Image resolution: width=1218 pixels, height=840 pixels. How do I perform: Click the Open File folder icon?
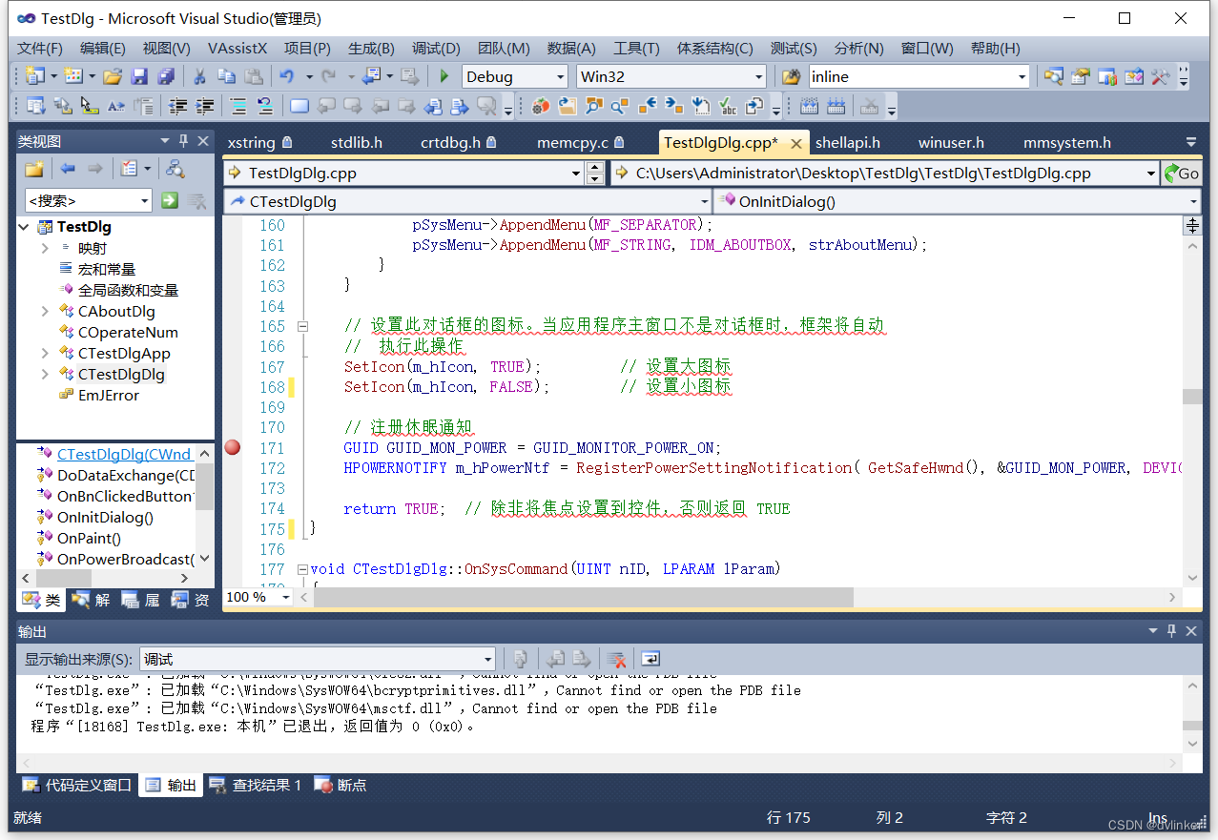[x=113, y=76]
